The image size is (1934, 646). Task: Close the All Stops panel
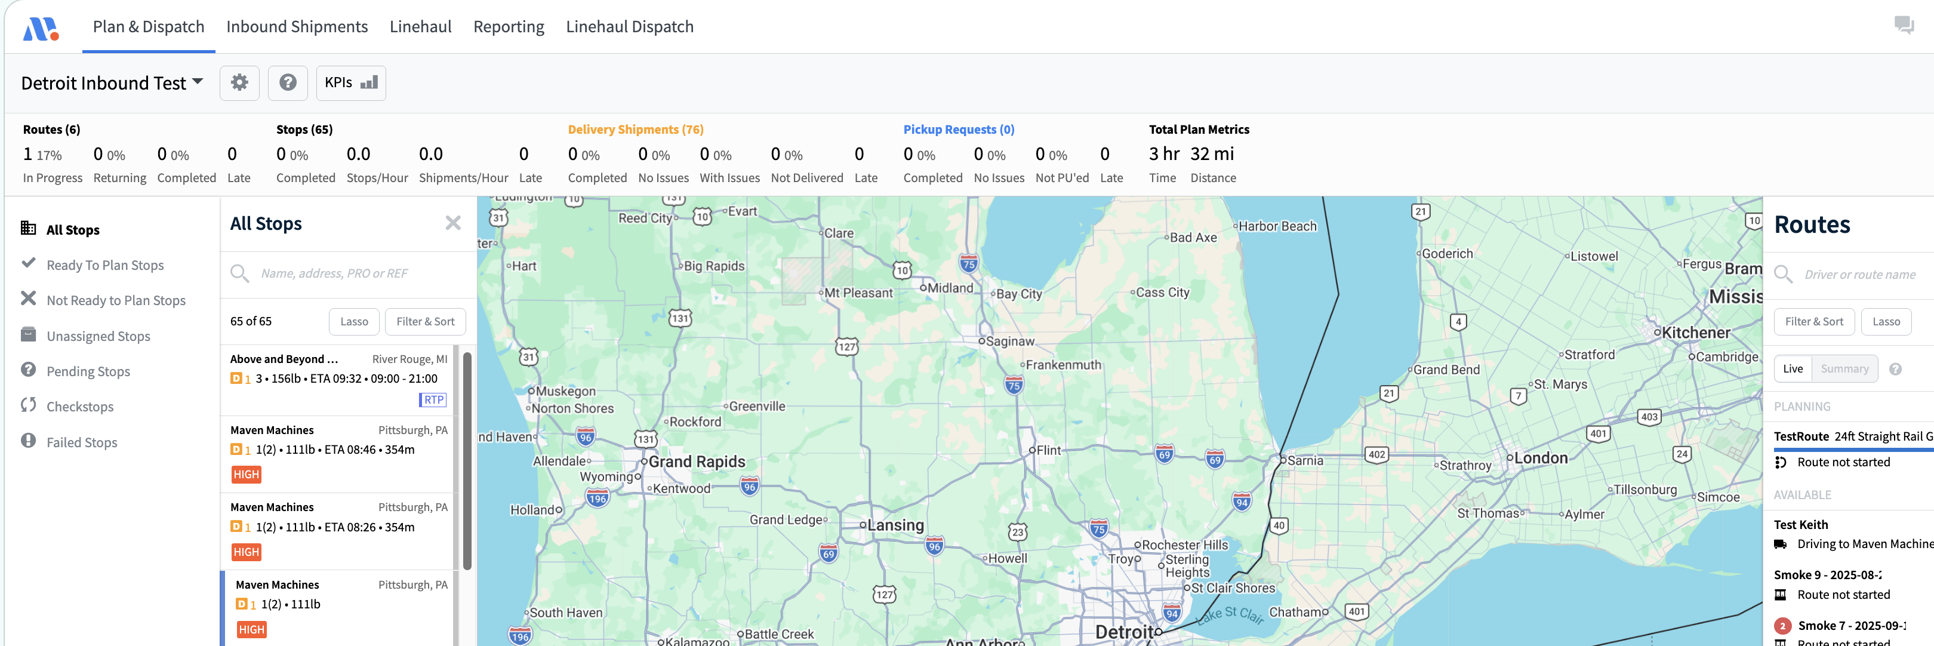[x=452, y=223]
